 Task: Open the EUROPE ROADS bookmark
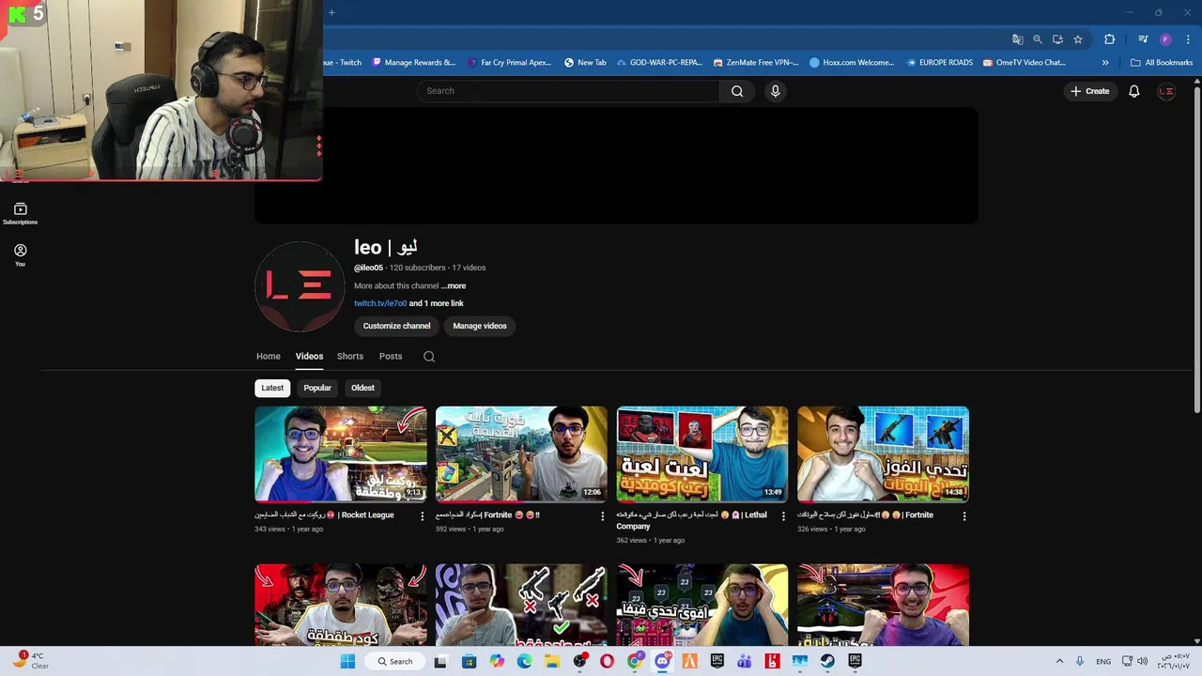click(940, 63)
